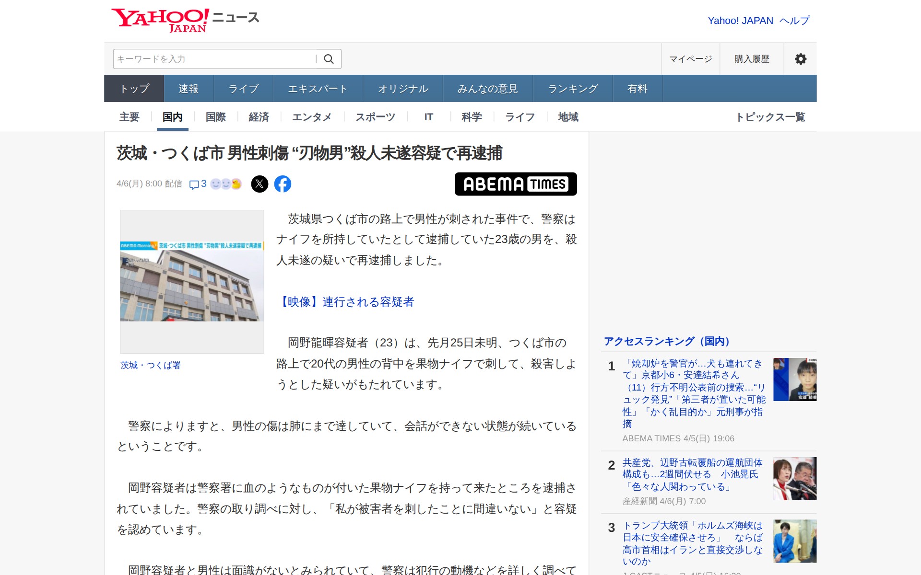Screen dimensions: 921x575
Task: Open ranking item 2 about 共産党
Action: 692,474
